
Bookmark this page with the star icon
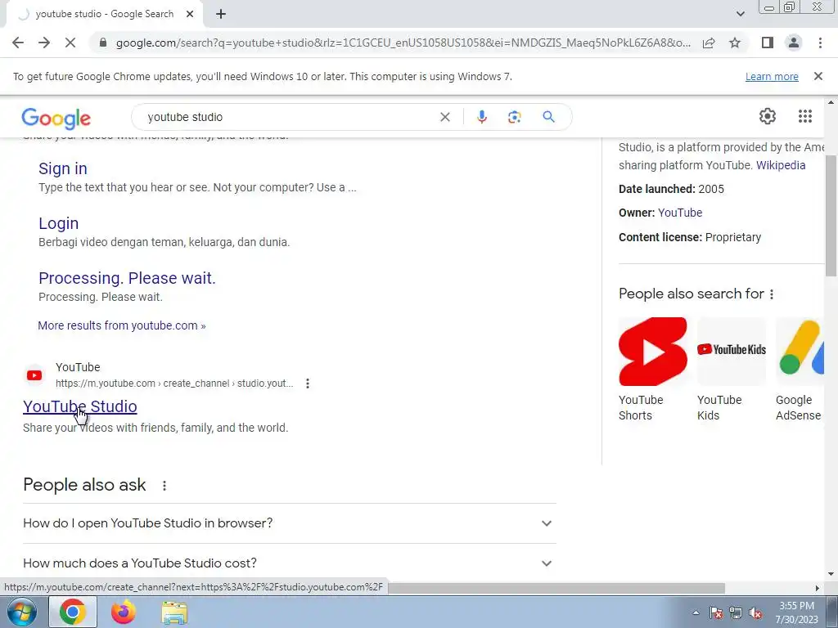(735, 43)
